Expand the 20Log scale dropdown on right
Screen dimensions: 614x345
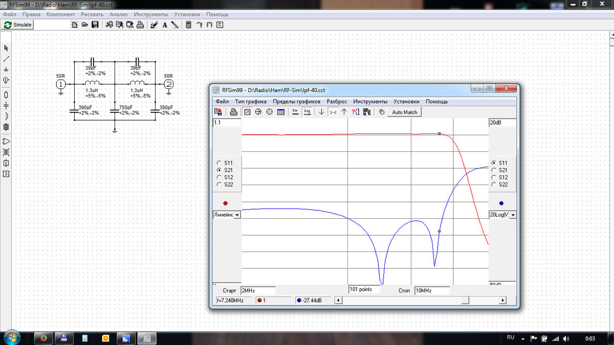click(513, 215)
